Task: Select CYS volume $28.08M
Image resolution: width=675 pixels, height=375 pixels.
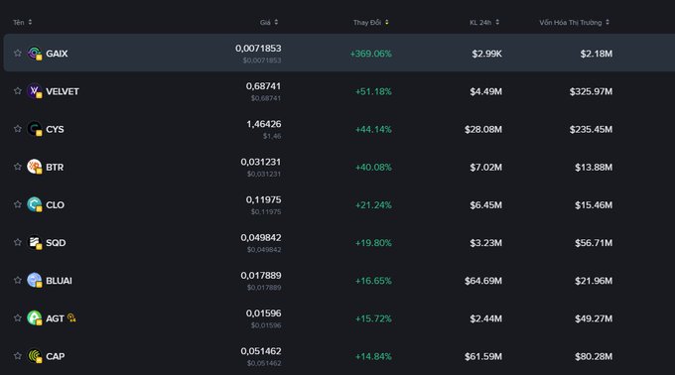Action: click(483, 129)
